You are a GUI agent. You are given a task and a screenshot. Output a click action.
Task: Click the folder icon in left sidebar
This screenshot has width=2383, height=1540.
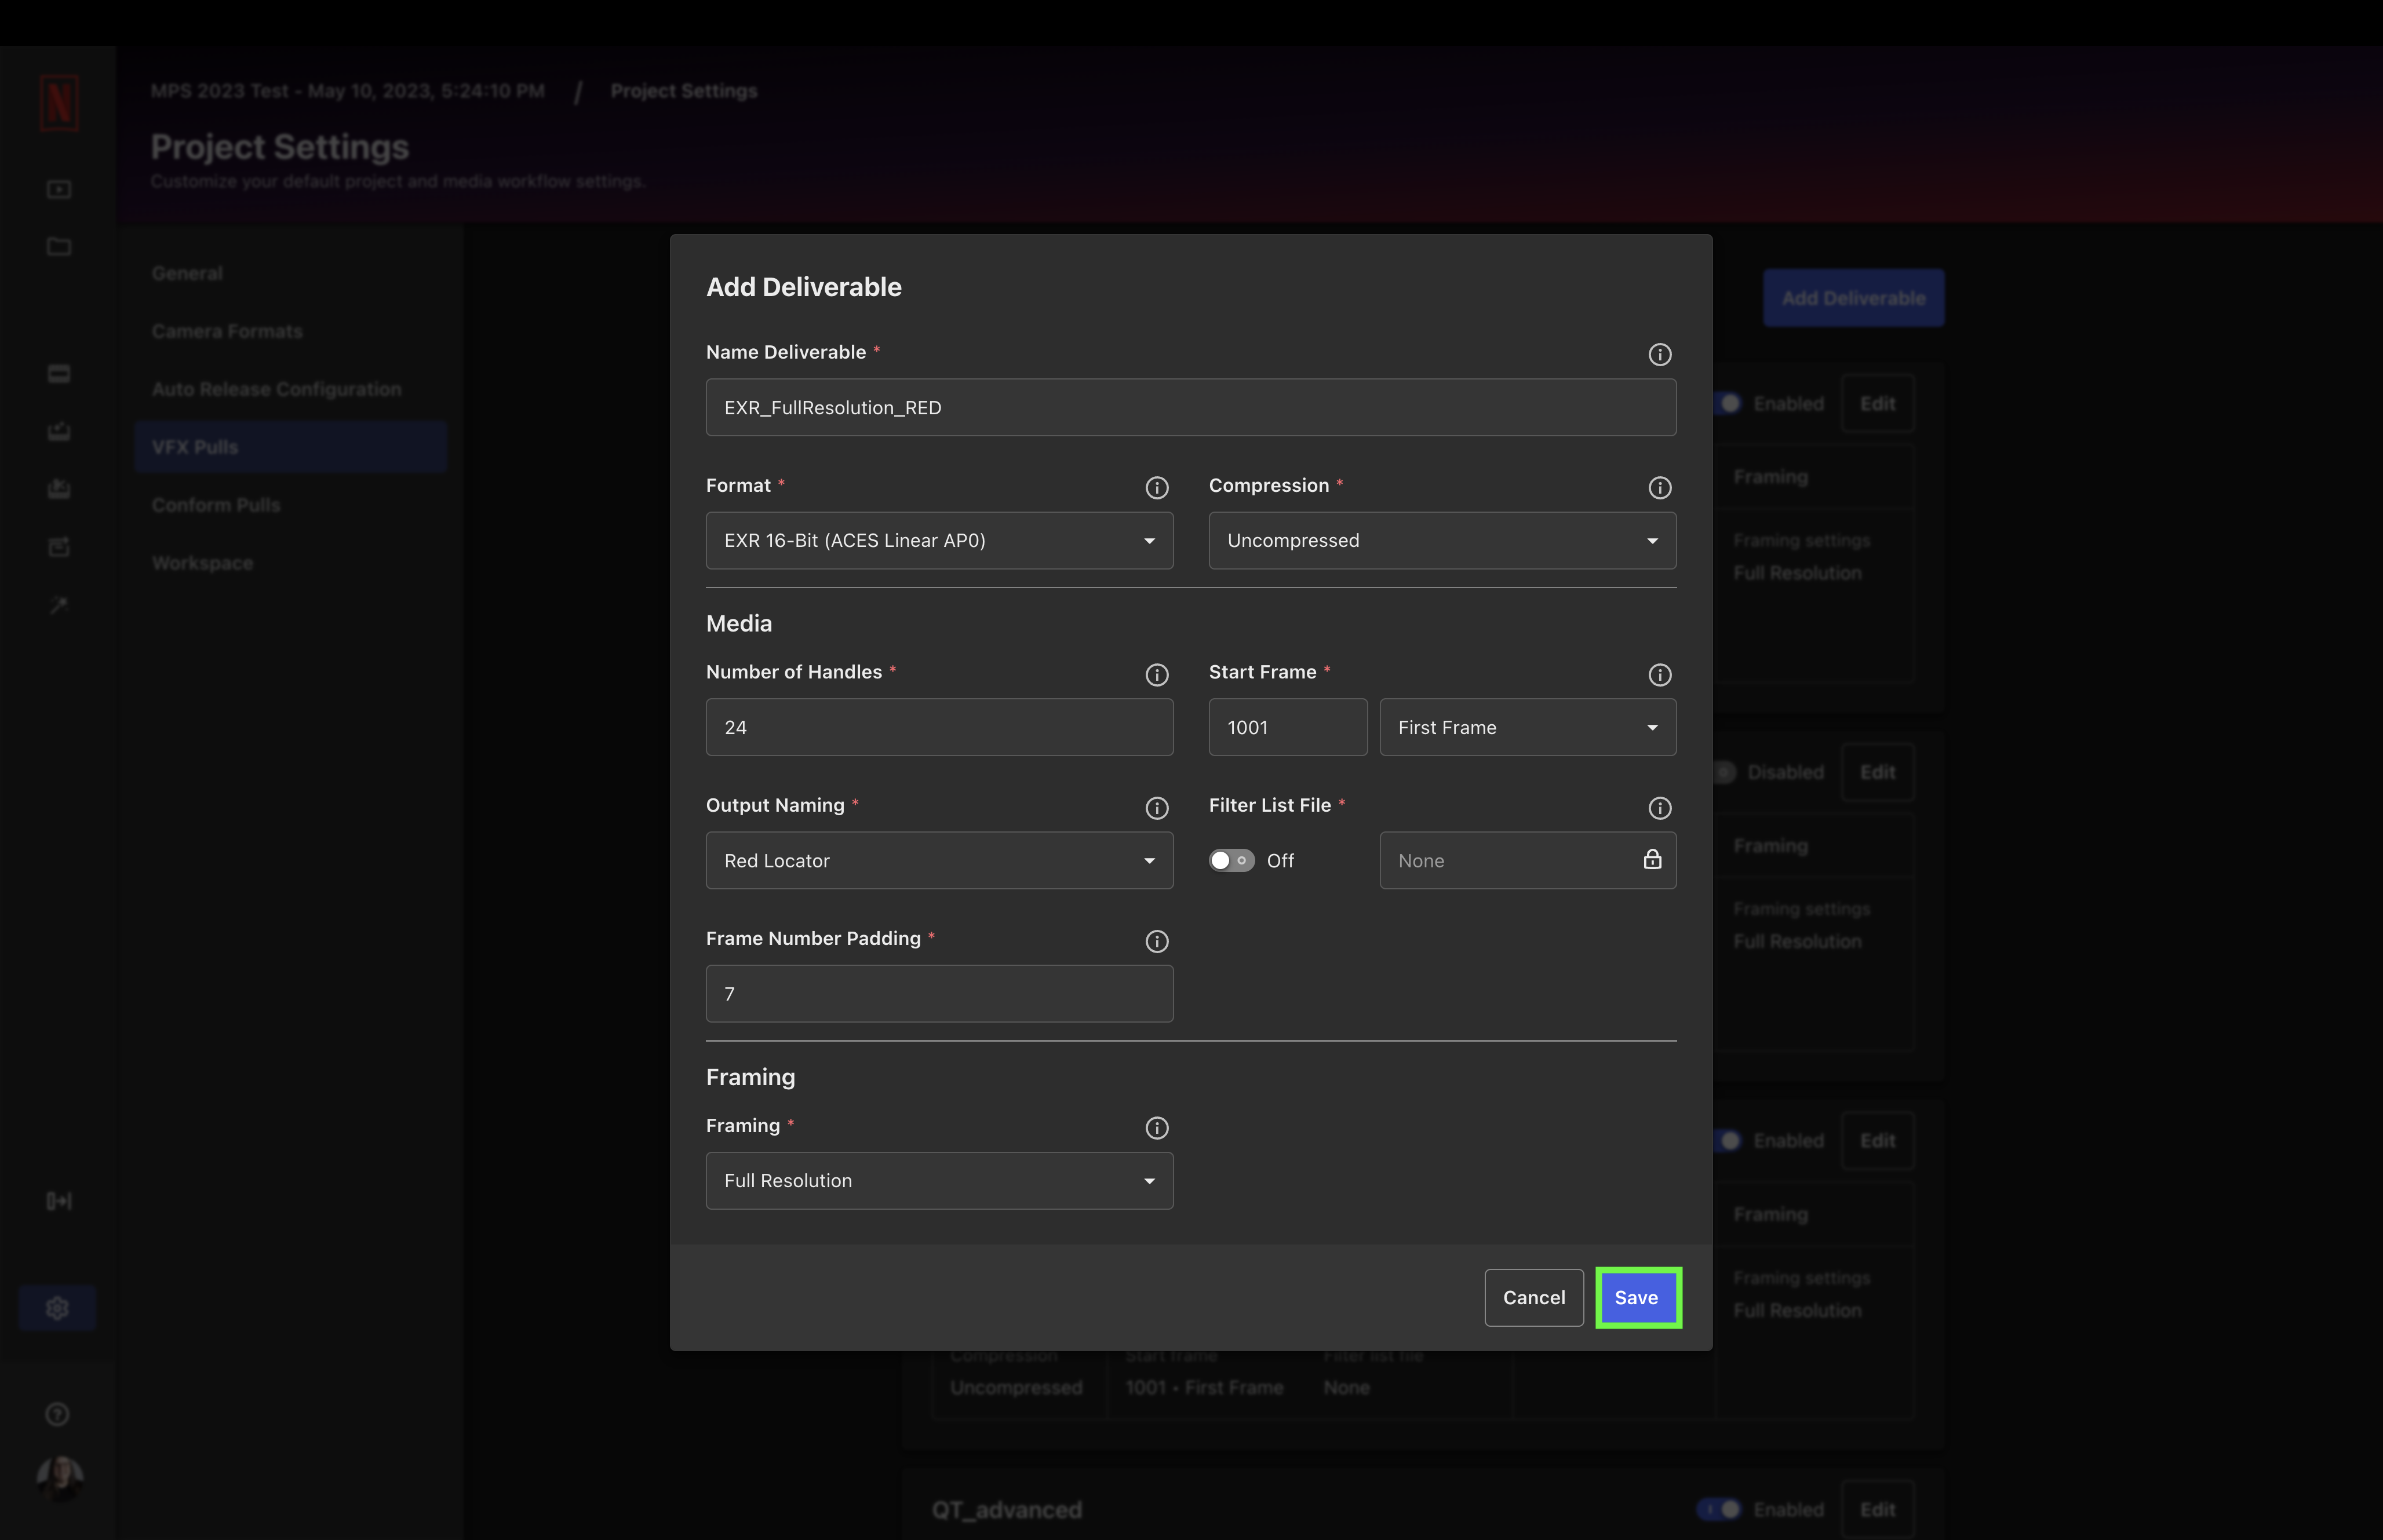[x=59, y=246]
